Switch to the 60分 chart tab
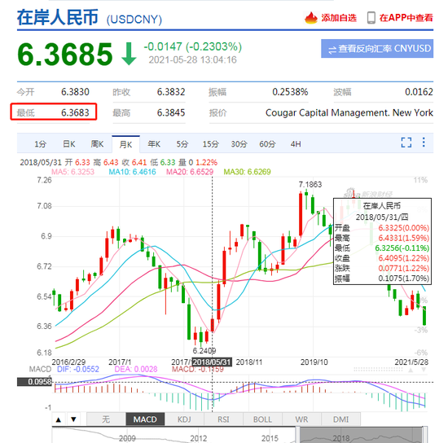448x443 pixels. click(x=267, y=144)
